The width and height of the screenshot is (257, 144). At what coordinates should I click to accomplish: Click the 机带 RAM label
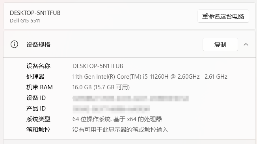(39, 87)
